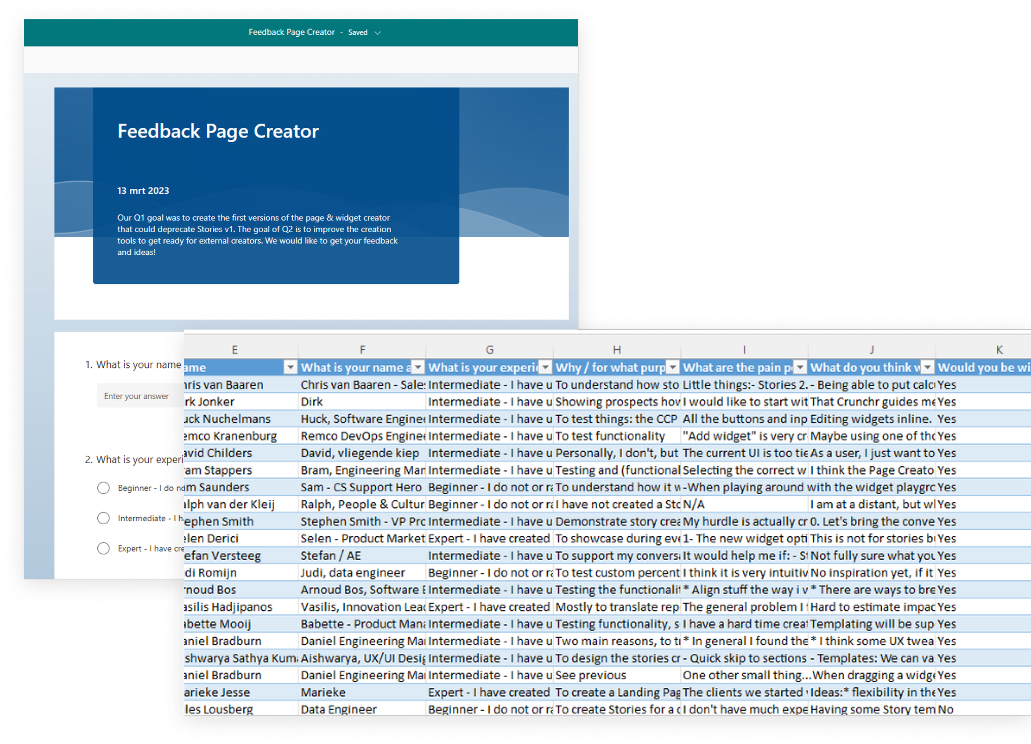The image size is (1031, 744).
Task: Select column F header
Action: tap(362, 350)
